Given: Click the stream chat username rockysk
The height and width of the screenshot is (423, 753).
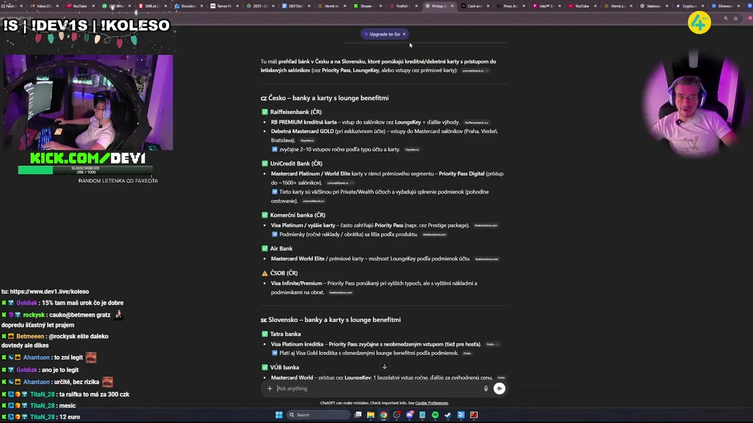Looking at the screenshot, I should [34, 315].
